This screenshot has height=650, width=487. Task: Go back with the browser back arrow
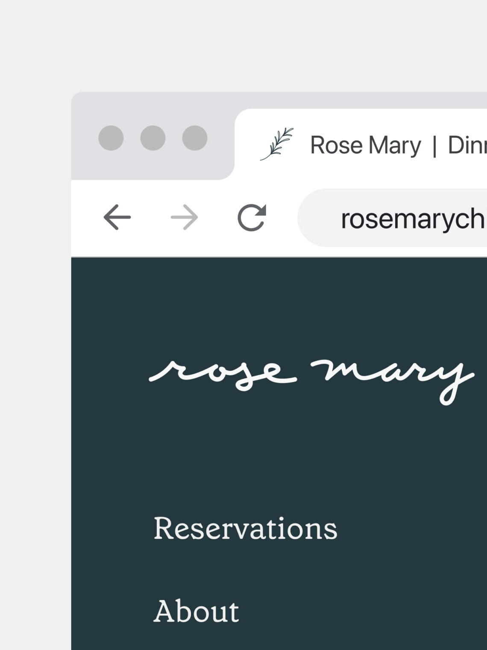coord(117,217)
